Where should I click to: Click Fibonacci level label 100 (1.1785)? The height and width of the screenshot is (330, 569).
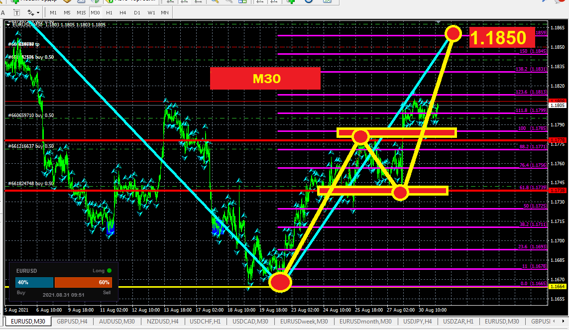pyautogui.click(x=532, y=128)
